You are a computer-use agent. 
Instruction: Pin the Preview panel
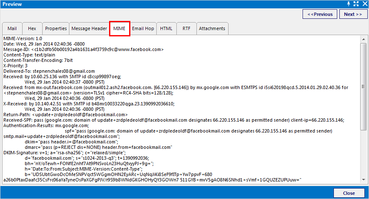click(349, 4)
